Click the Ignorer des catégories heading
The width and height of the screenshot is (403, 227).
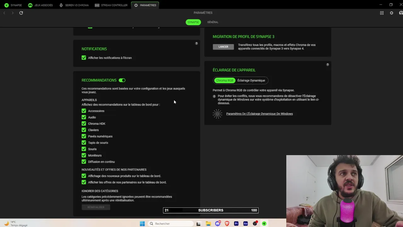tap(100, 191)
